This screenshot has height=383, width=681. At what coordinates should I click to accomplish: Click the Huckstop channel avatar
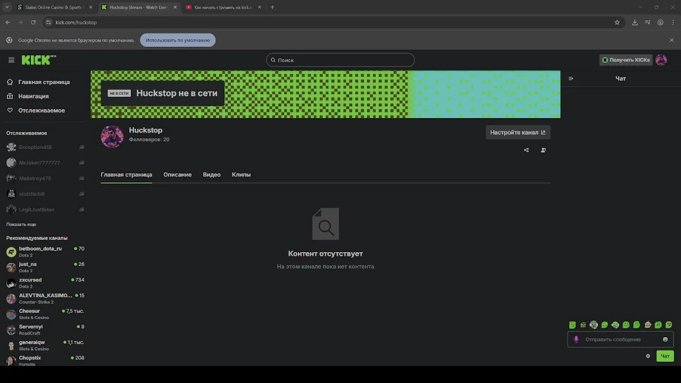coord(112,137)
